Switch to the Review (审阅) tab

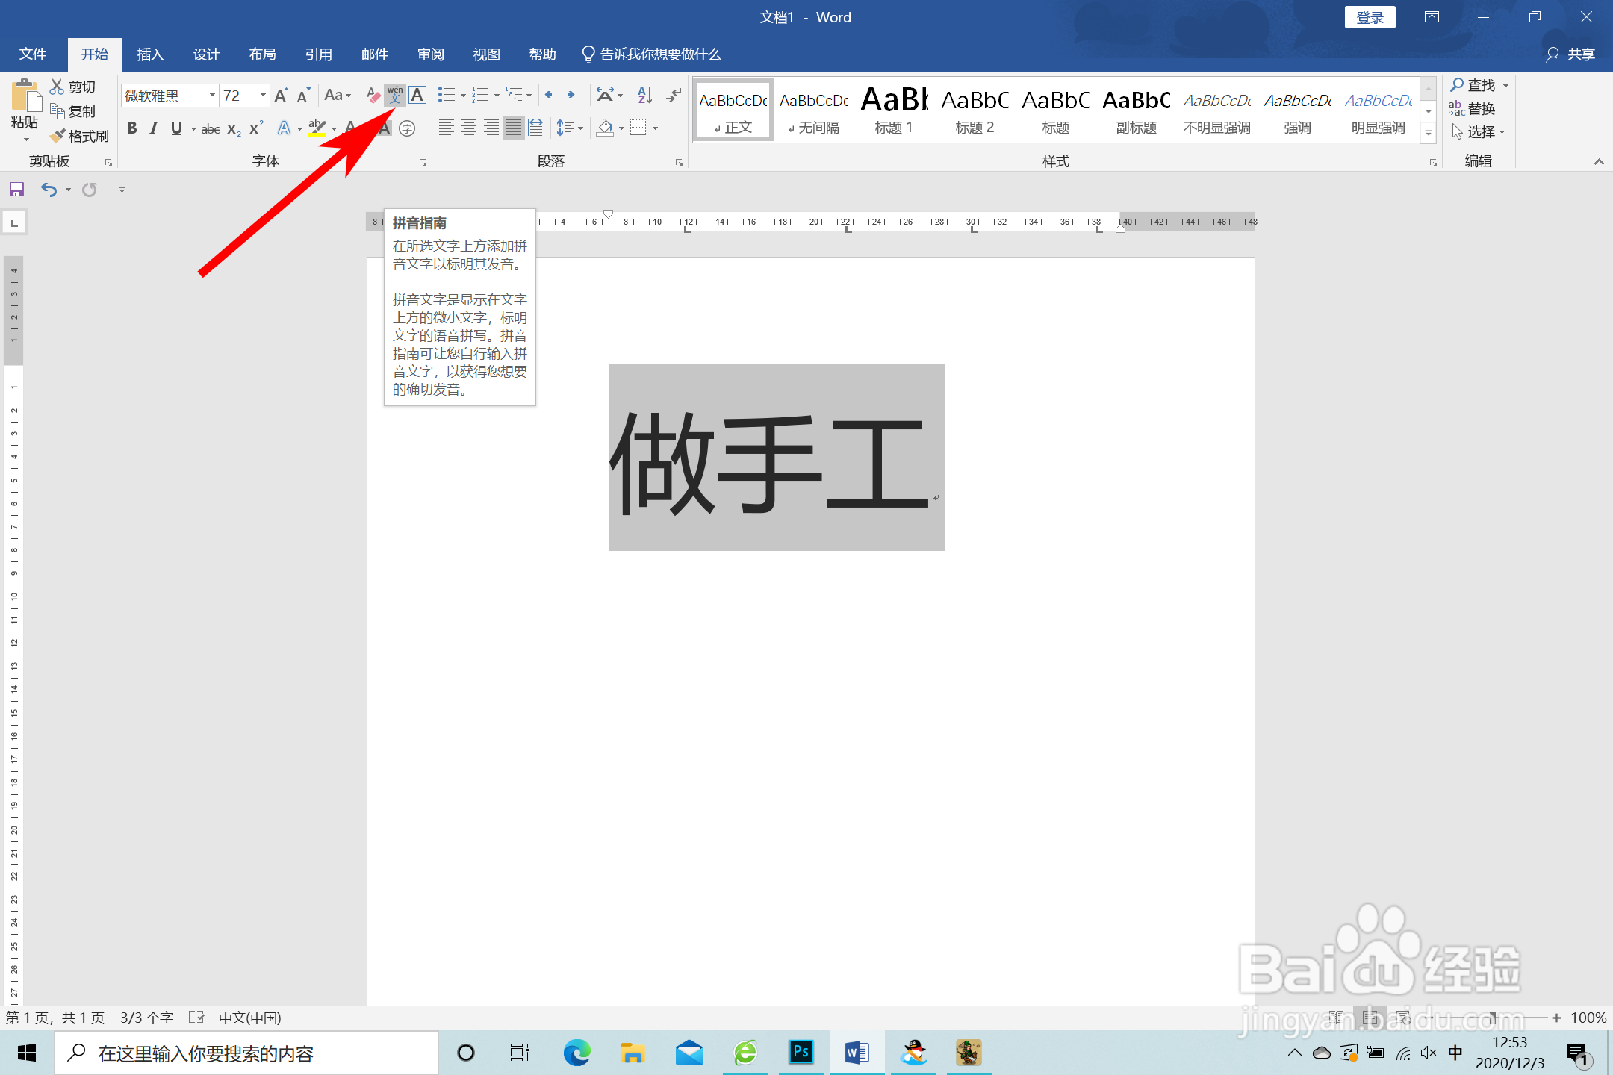click(430, 54)
